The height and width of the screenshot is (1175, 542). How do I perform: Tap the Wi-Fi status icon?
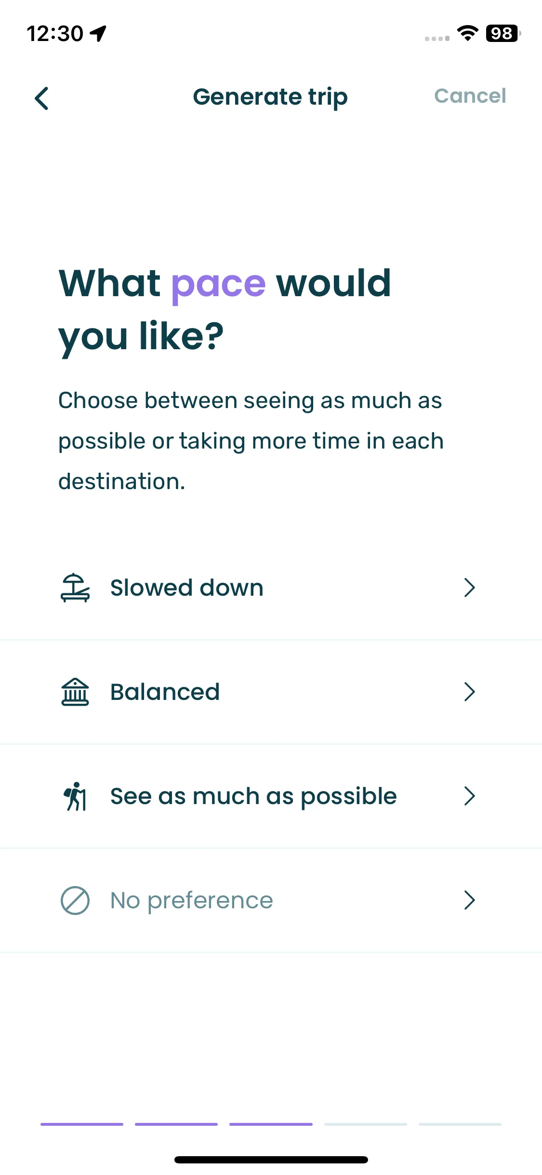point(467,33)
